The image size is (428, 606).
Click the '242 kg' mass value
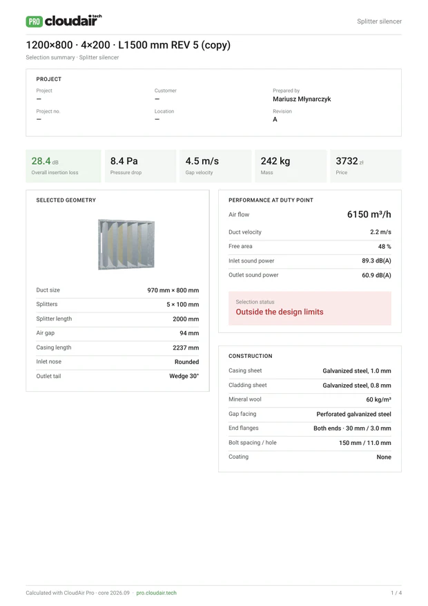(275, 161)
